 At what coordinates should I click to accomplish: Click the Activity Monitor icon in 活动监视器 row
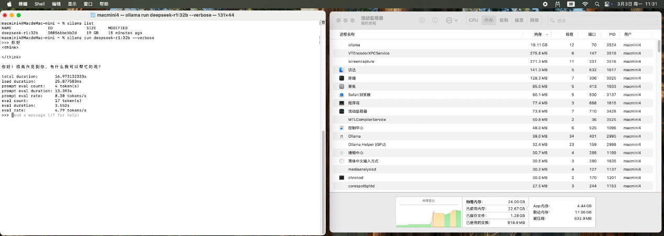341,111
